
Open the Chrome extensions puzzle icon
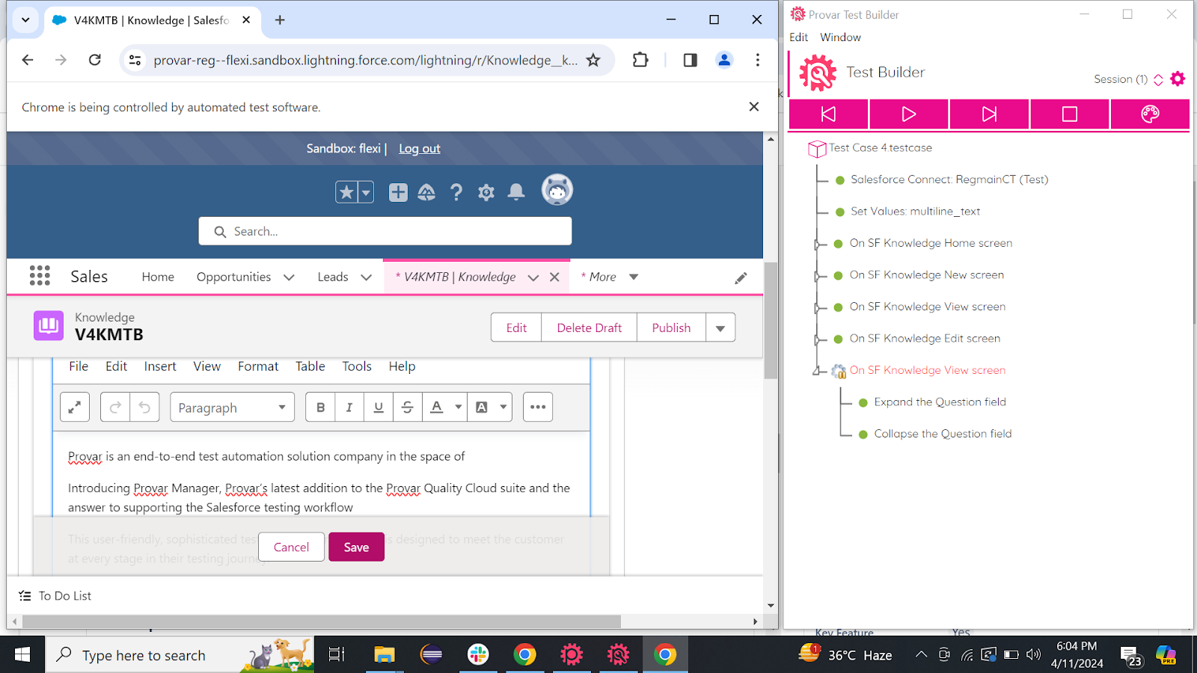click(640, 60)
